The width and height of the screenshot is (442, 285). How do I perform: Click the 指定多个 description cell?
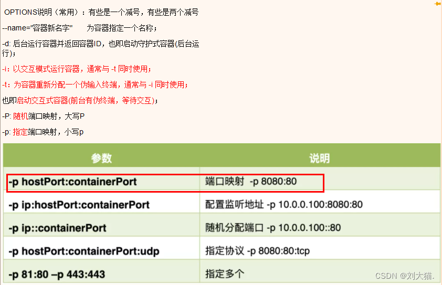coord(225,273)
